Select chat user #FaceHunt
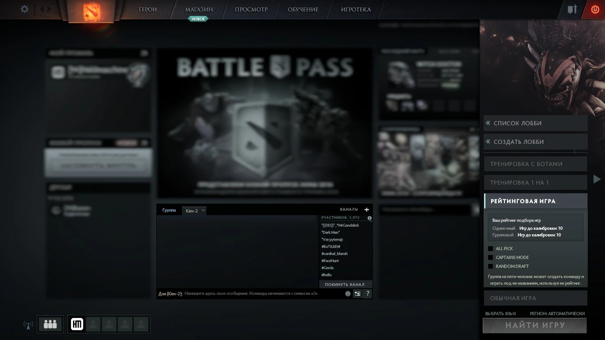This screenshot has width=605, height=340. coord(330,261)
